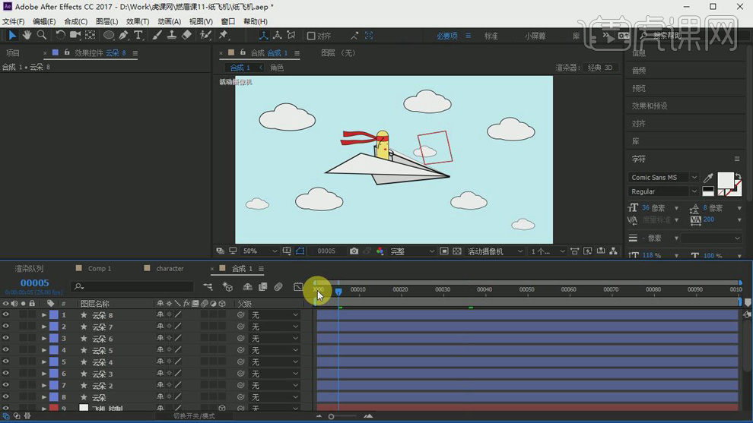Select the Selection arrow tool
Viewport: 753px width, 423px height.
click(12, 35)
